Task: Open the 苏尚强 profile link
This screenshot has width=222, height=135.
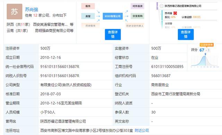Action: click(x=32, y=9)
